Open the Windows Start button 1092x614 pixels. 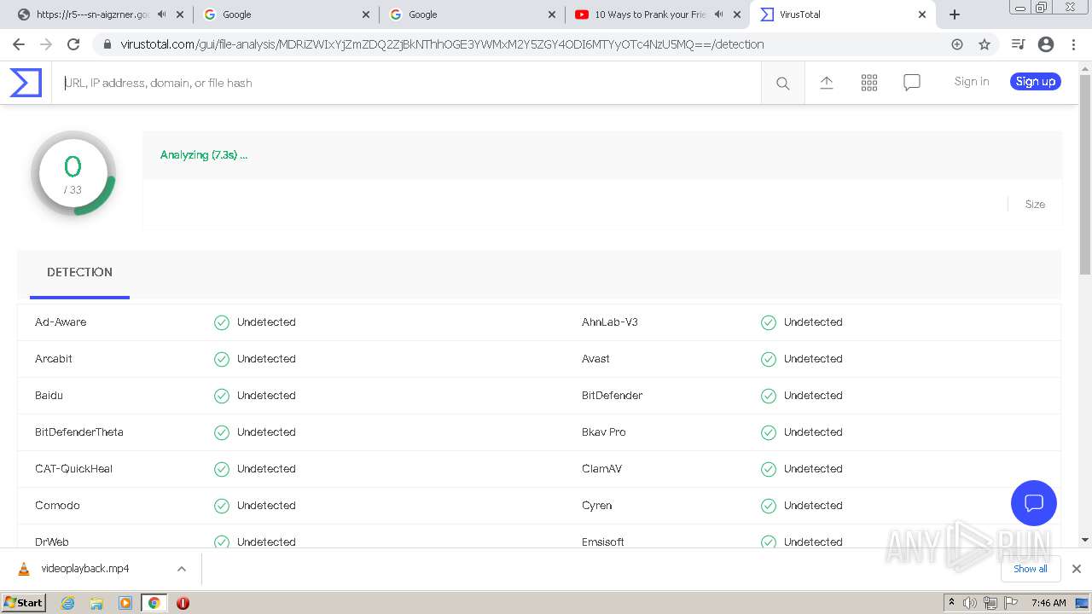[x=24, y=603]
